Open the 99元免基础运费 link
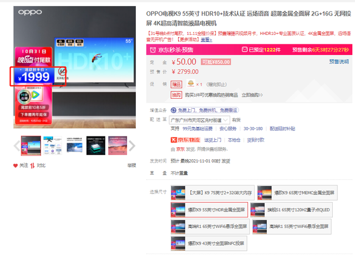This screenshot has height=258, width=355. coord(197,129)
